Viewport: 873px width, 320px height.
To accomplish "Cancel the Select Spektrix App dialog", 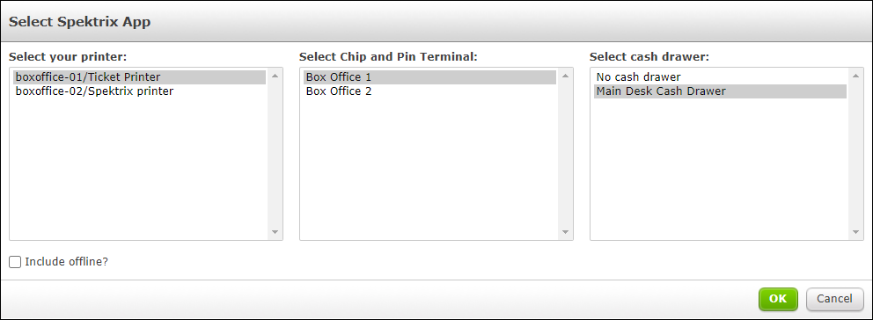I will tap(834, 299).
